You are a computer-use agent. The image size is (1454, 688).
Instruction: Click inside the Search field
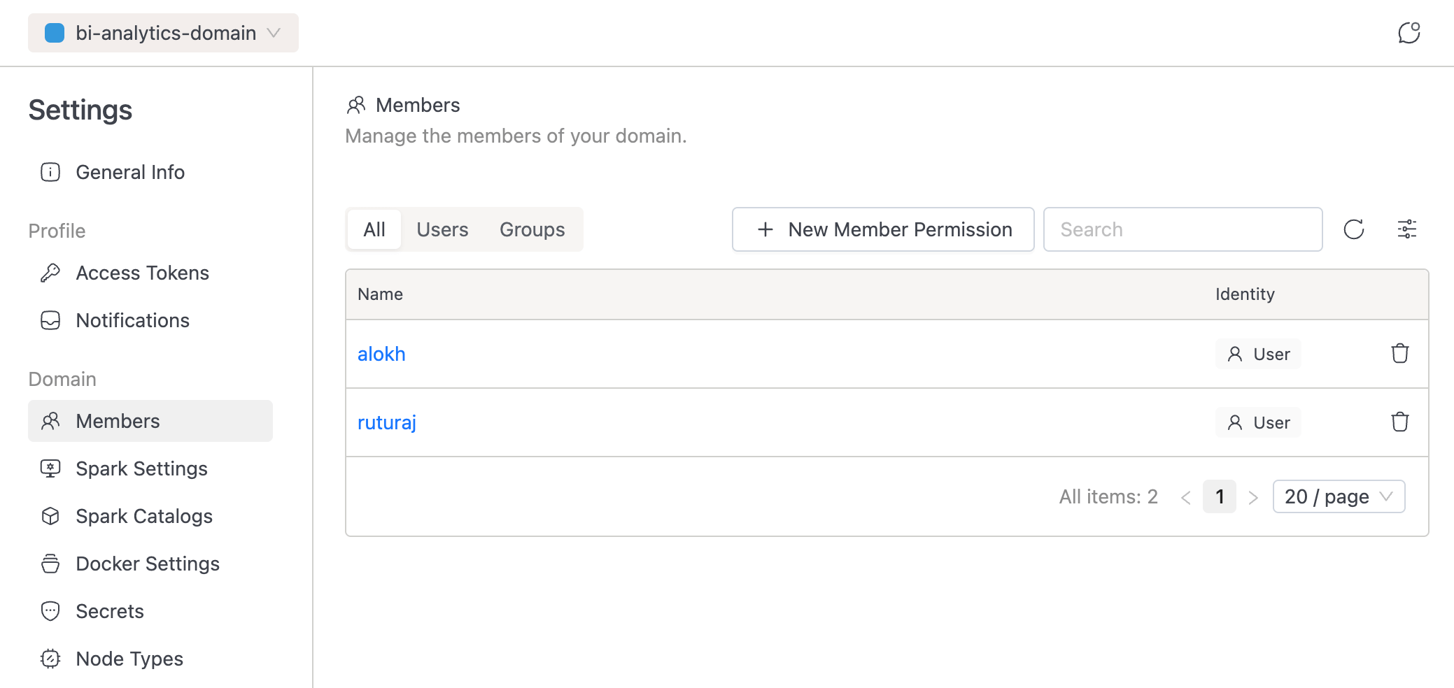click(1183, 229)
